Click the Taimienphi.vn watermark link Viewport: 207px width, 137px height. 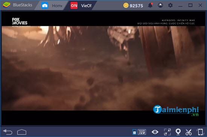pos(176,111)
